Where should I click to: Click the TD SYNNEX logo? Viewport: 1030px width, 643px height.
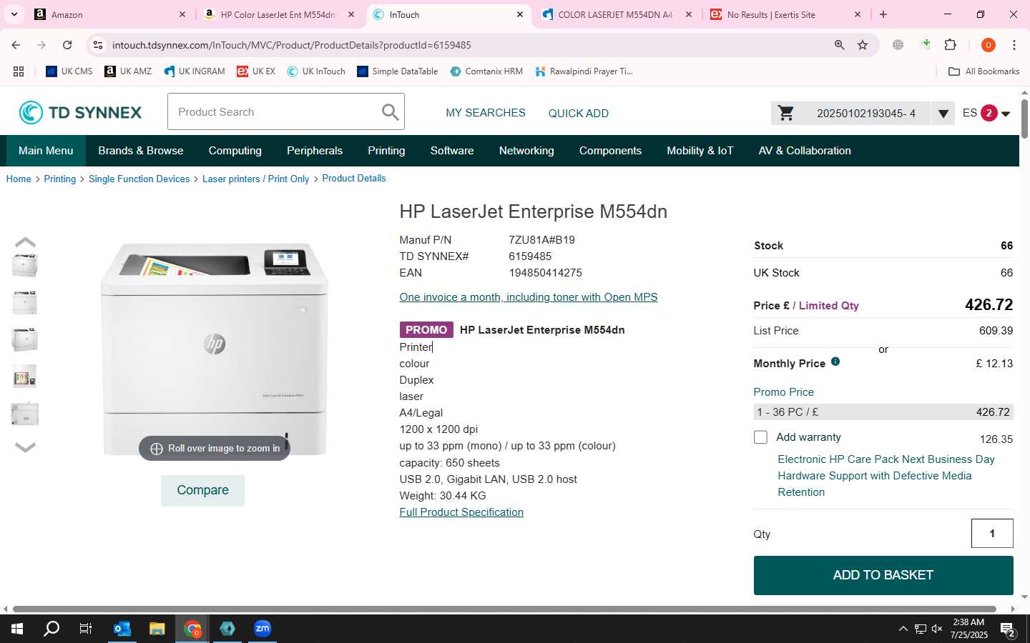click(x=80, y=112)
